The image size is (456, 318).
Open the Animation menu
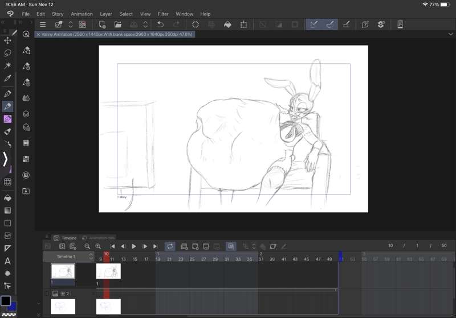coord(82,14)
